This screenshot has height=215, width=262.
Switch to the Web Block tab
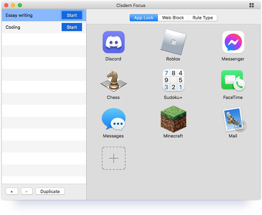click(x=173, y=18)
